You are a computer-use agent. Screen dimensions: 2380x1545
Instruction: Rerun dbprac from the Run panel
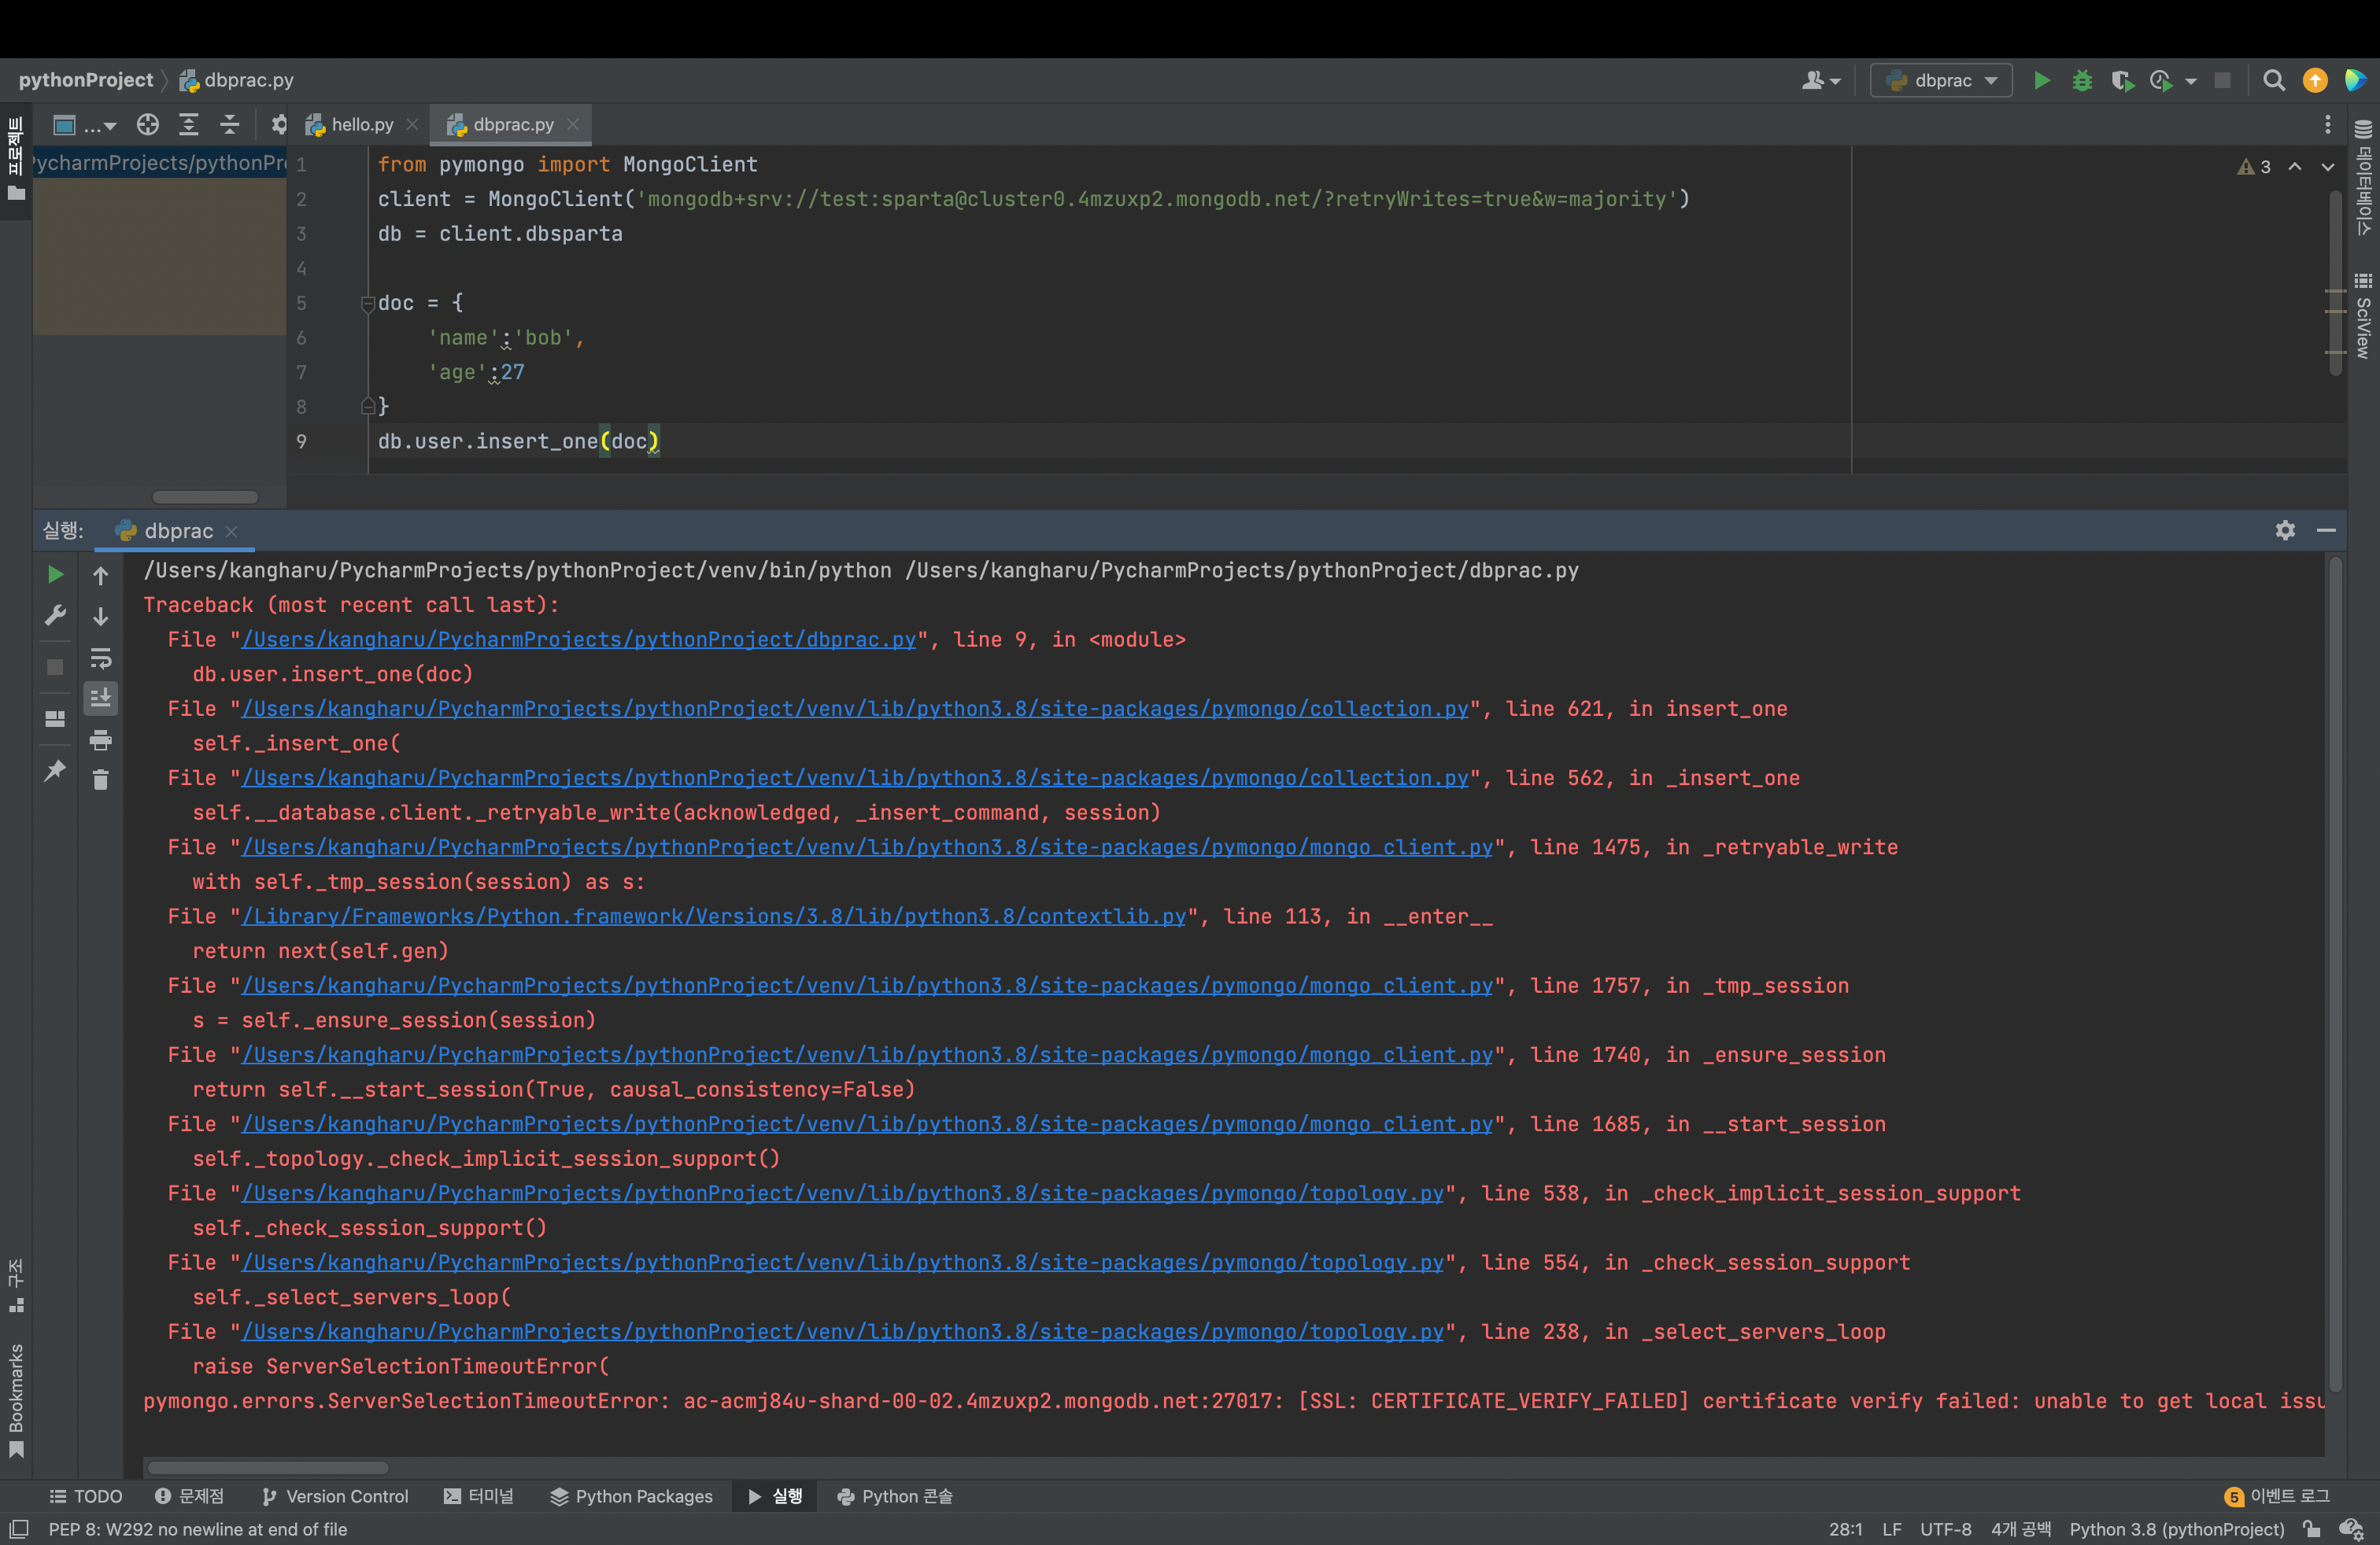pos(56,574)
